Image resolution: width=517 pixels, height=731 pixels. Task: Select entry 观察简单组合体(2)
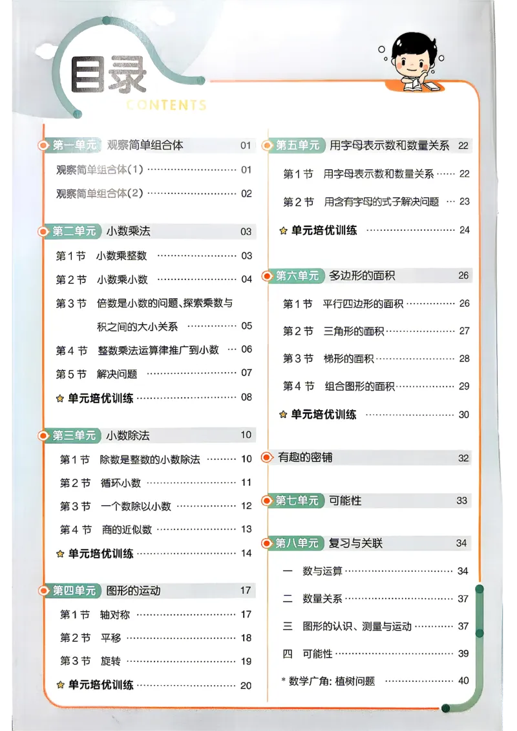[154, 193]
